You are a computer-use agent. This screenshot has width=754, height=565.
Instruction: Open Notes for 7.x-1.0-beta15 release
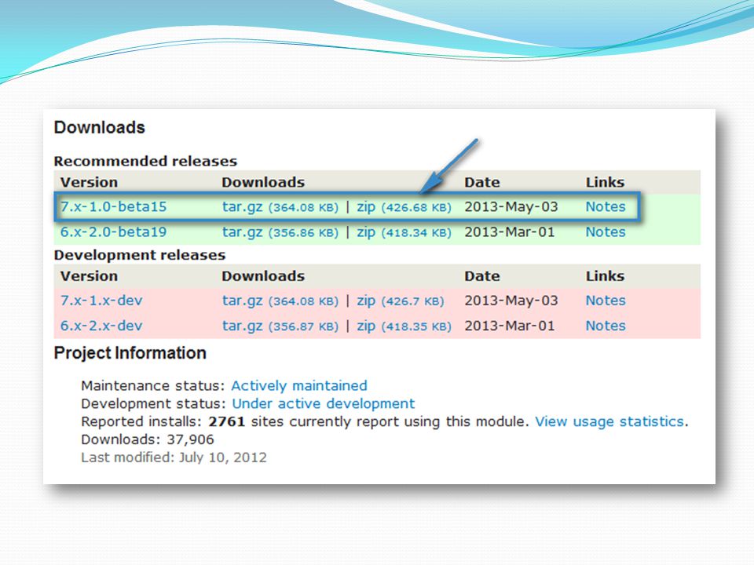click(606, 206)
